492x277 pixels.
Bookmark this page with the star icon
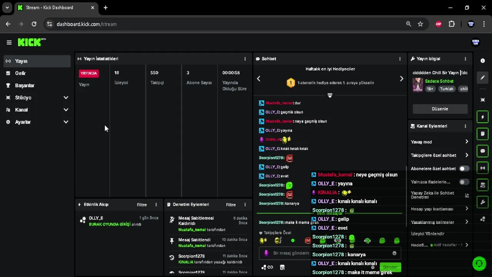click(x=421, y=24)
